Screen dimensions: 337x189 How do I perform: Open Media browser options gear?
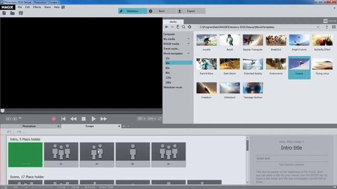click(190, 27)
